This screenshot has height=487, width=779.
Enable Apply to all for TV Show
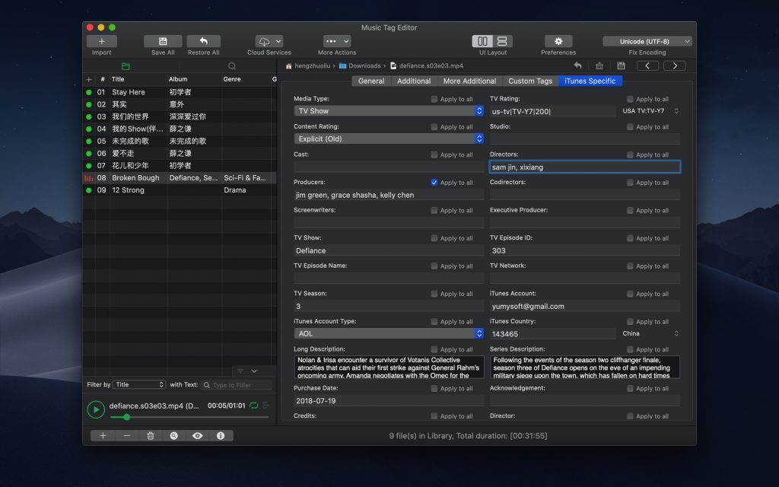(434, 238)
